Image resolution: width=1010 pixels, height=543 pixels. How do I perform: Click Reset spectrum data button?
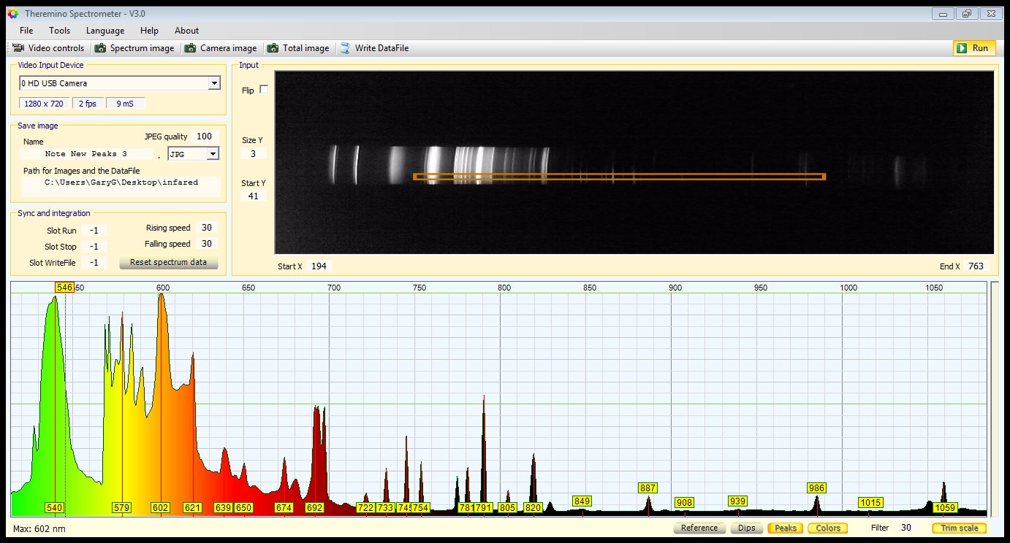click(168, 262)
